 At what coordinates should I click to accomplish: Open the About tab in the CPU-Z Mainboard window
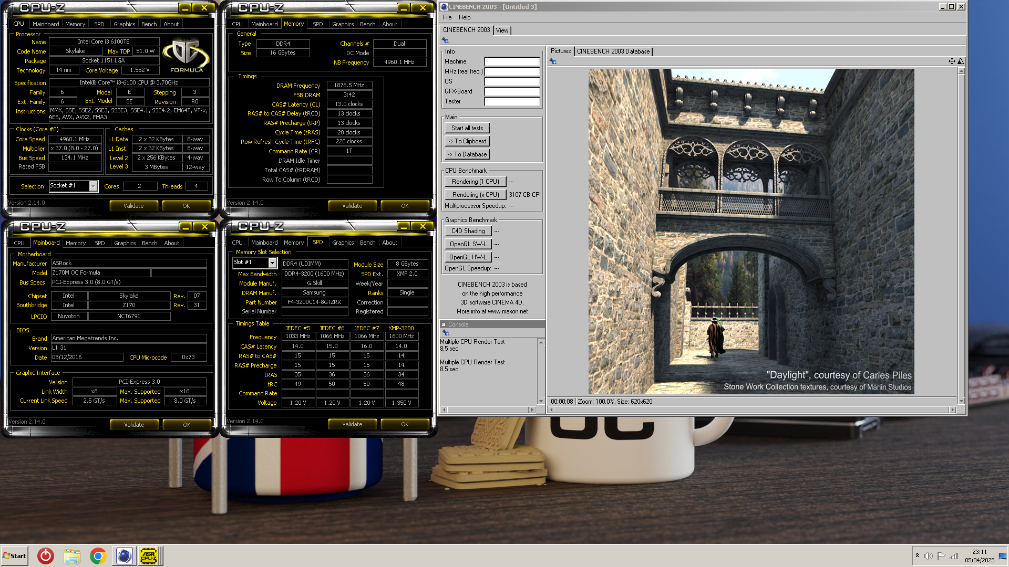pyautogui.click(x=172, y=243)
